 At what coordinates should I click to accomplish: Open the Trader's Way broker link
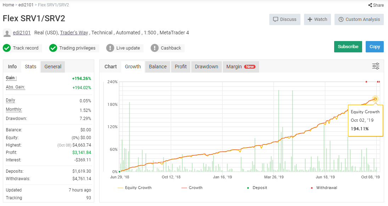[x=74, y=33]
